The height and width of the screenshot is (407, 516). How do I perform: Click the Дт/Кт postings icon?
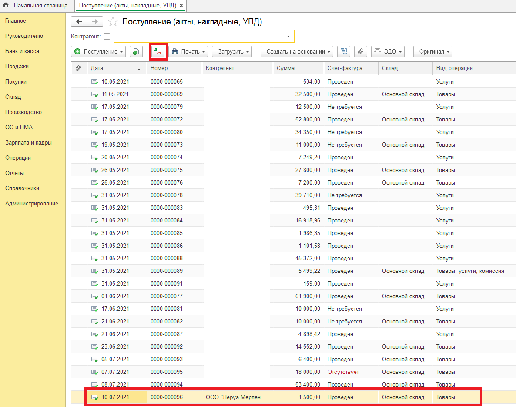[158, 52]
